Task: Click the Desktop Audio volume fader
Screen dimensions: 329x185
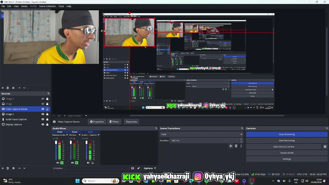Action: click(56, 142)
